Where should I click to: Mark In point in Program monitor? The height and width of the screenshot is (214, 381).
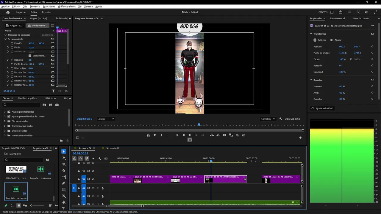(x=161, y=135)
